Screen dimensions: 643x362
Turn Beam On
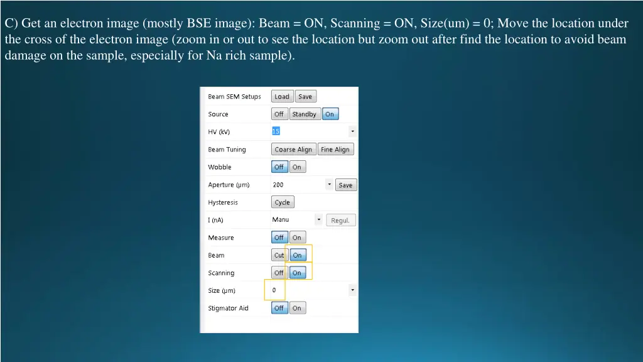[x=297, y=255]
